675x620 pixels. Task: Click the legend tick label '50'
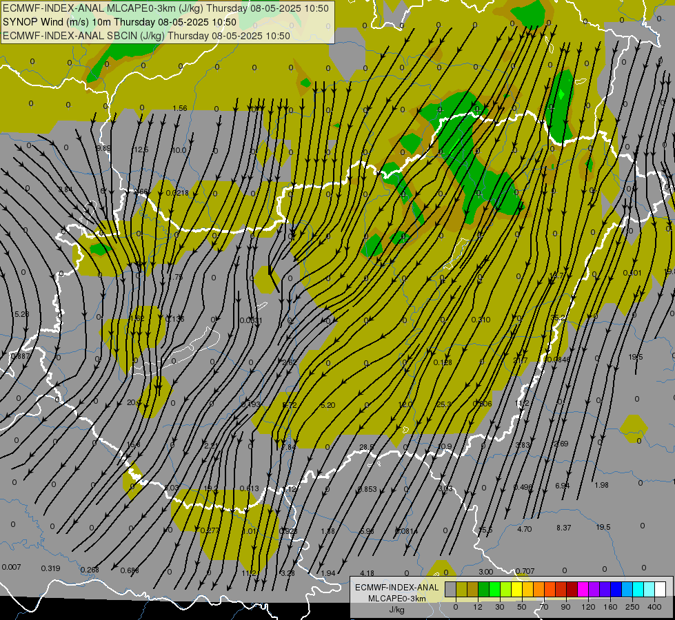[x=522, y=607]
